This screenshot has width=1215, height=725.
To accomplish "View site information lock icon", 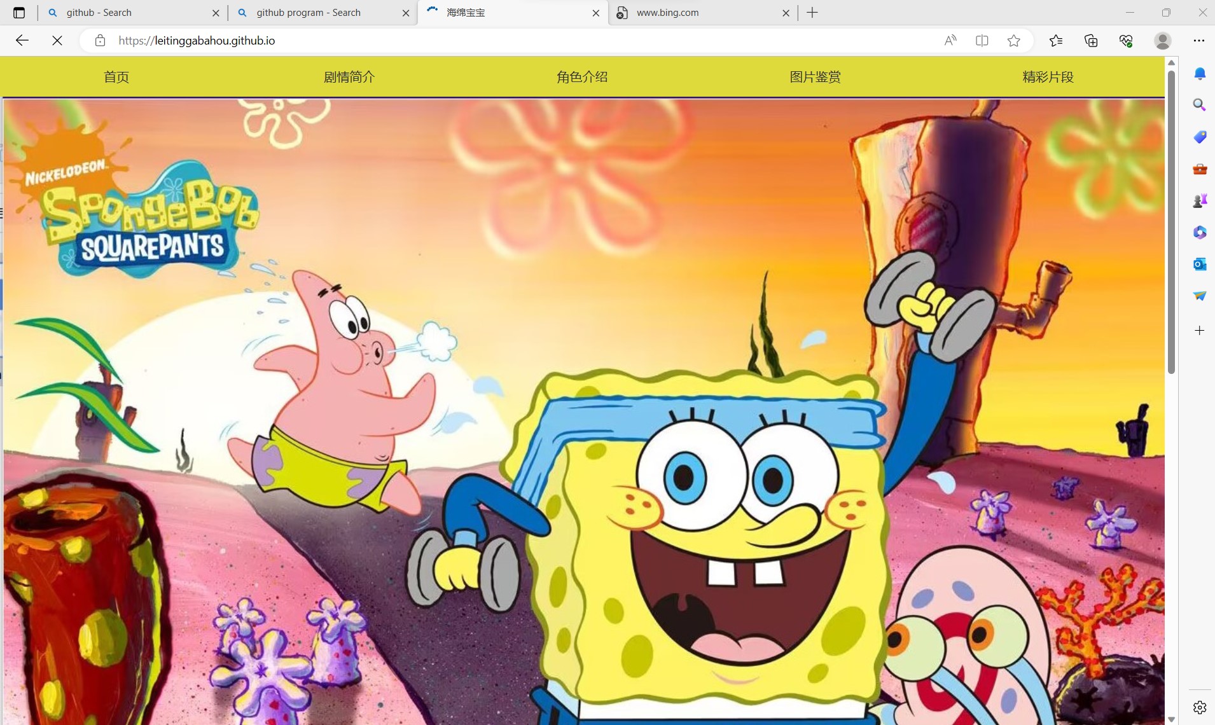I will pos(100,41).
